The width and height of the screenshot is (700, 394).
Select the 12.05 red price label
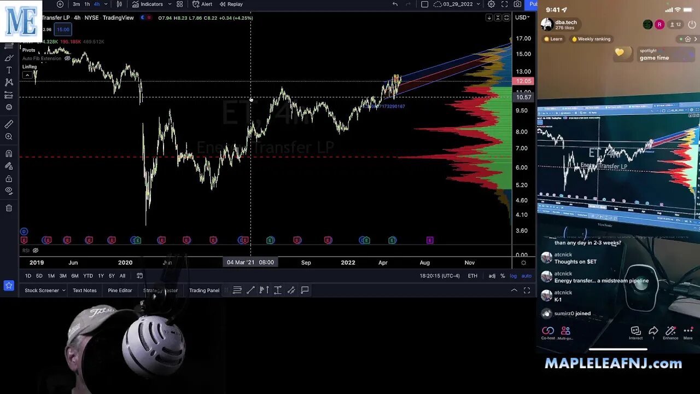click(x=523, y=81)
